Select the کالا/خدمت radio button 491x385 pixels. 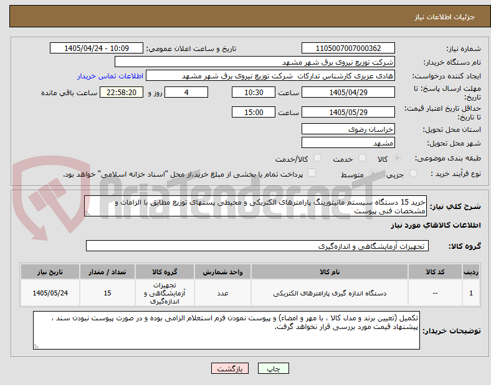point(318,158)
